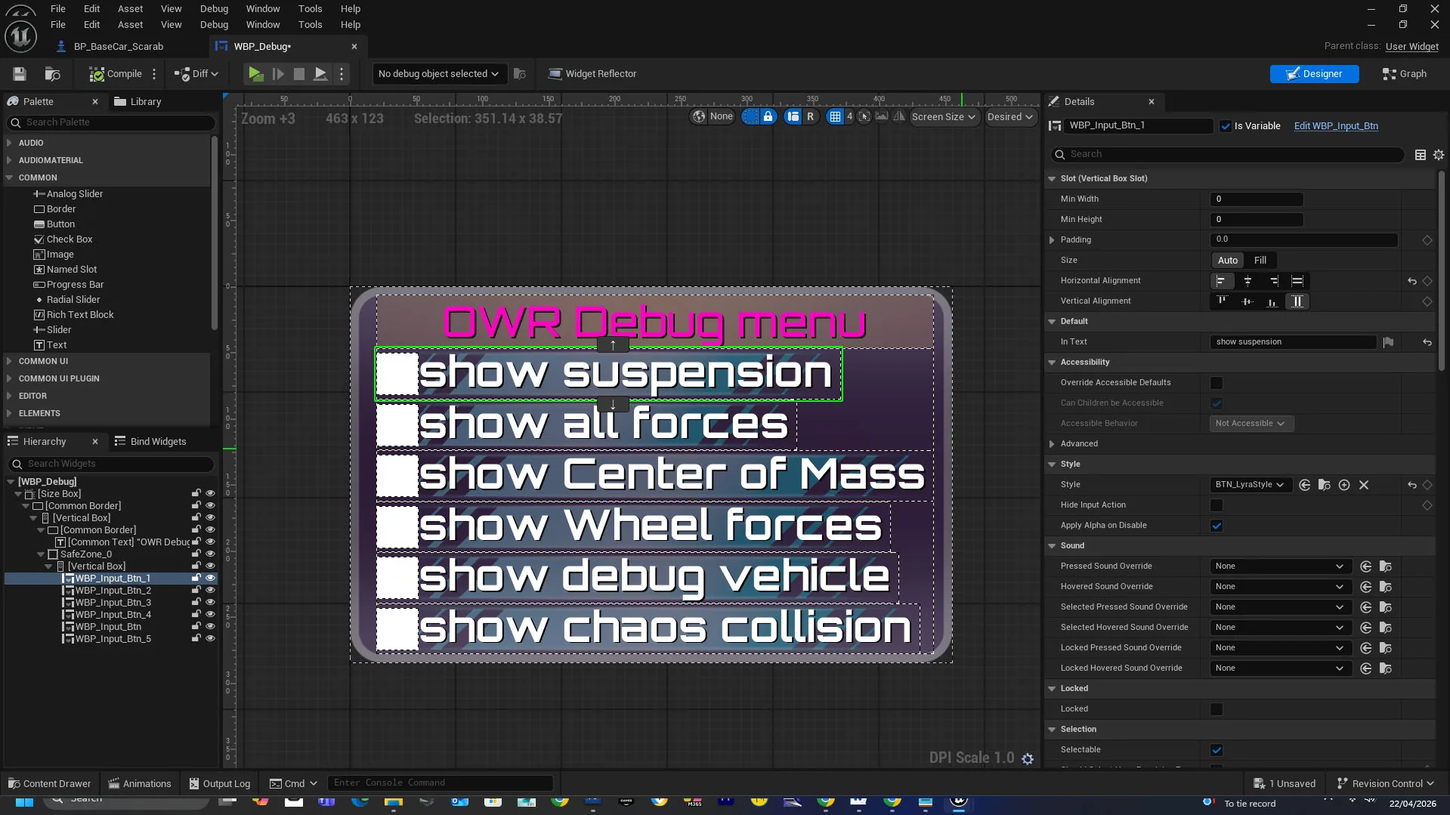Open the BTN_LyraStyle style dropdown

[1250, 485]
